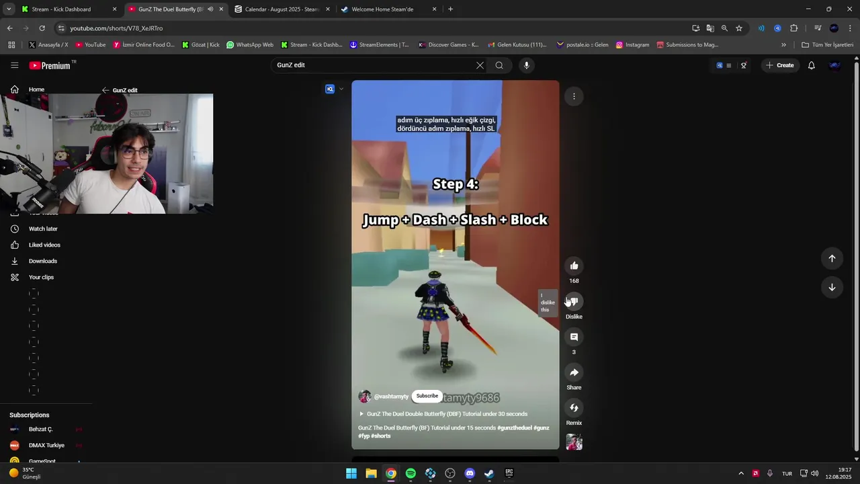The height and width of the screenshot is (484, 860).
Task: Click the trophy extension icon in YouTube header
Action: click(x=744, y=65)
